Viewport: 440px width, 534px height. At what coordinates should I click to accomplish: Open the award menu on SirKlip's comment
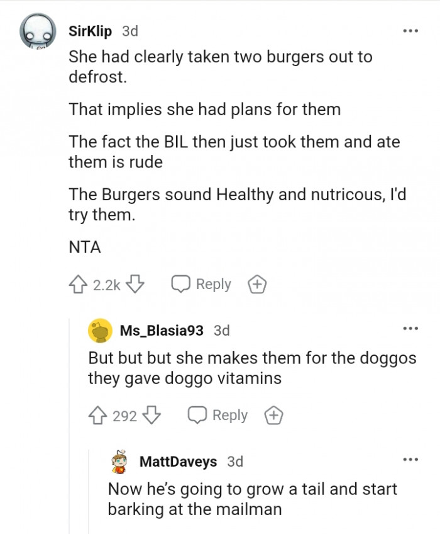tap(255, 284)
